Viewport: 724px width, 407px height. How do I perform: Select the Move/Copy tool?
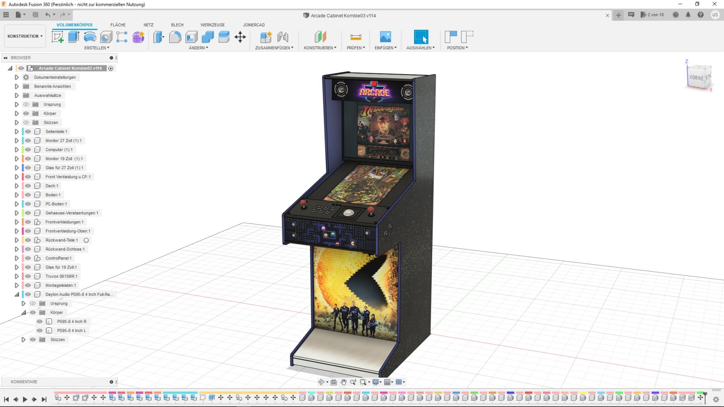coord(240,37)
